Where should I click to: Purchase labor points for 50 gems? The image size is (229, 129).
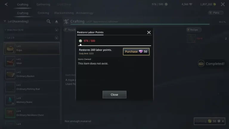pyautogui.click(x=136, y=52)
